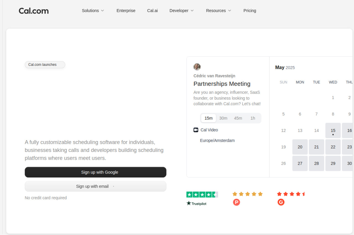354x235 pixels.
Task: Click the Trustpilot logo
Action: [196, 204]
